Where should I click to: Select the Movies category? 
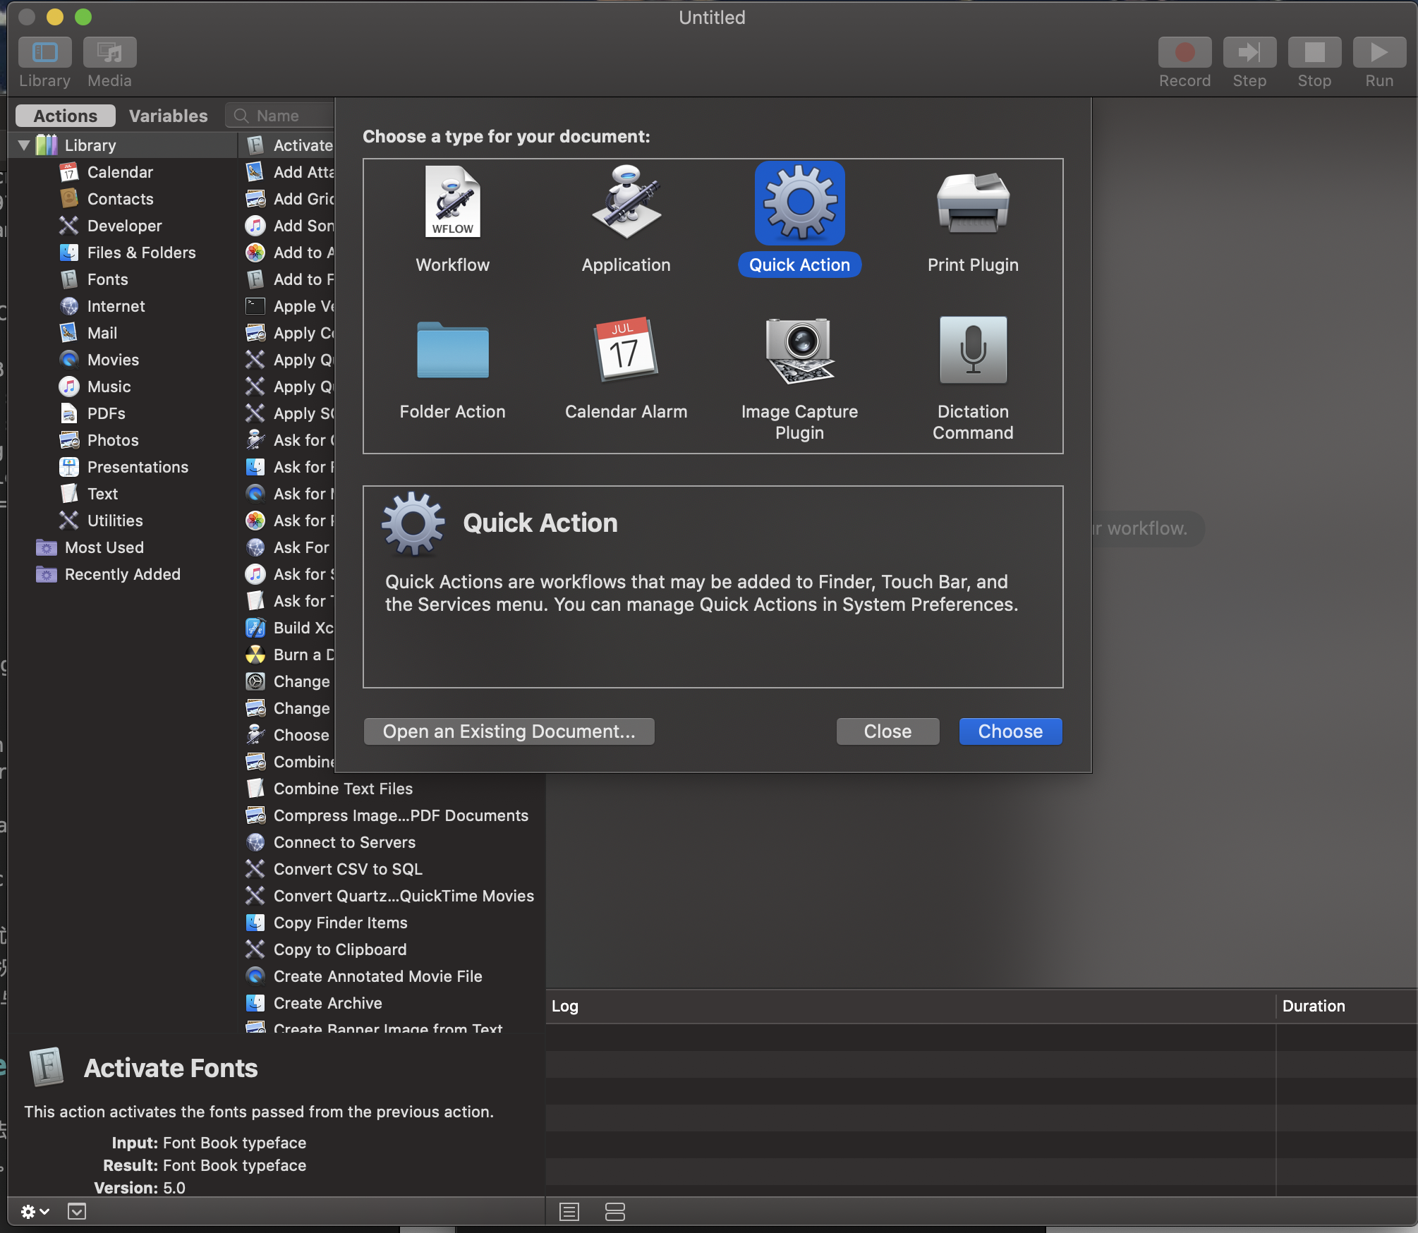(x=113, y=360)
